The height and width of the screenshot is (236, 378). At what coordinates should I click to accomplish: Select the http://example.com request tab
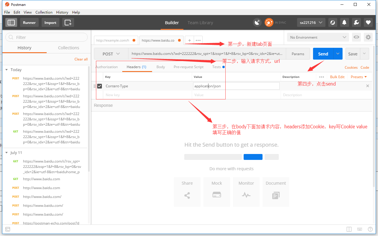[116, 40]
